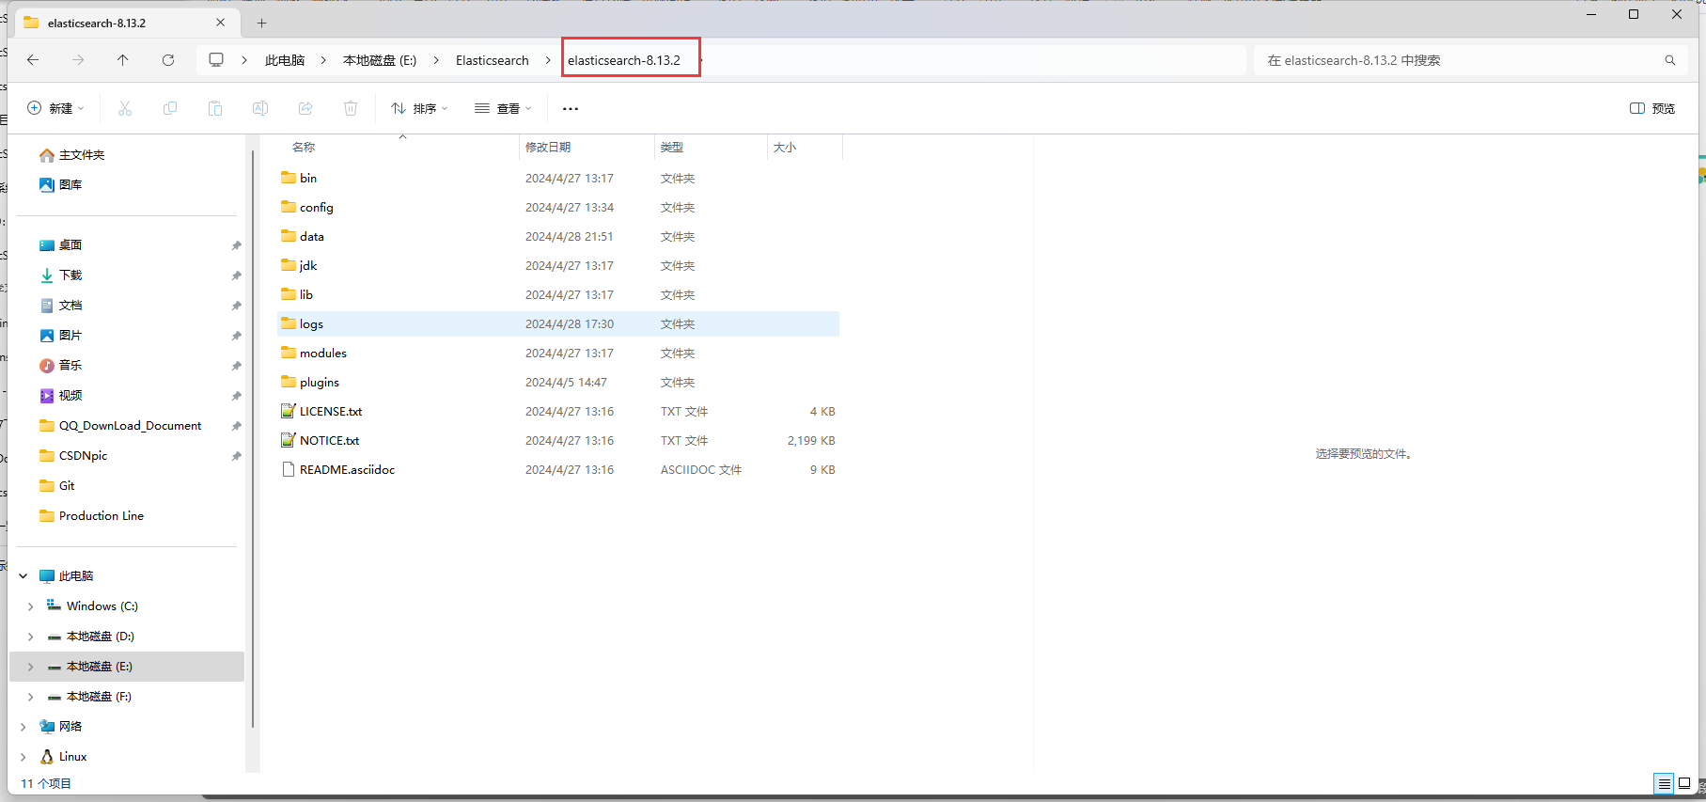Image resolution: width=1706 pixels, height=802 pixels.
Task: Open 音乐 in quick access
Action: [61, 366]
